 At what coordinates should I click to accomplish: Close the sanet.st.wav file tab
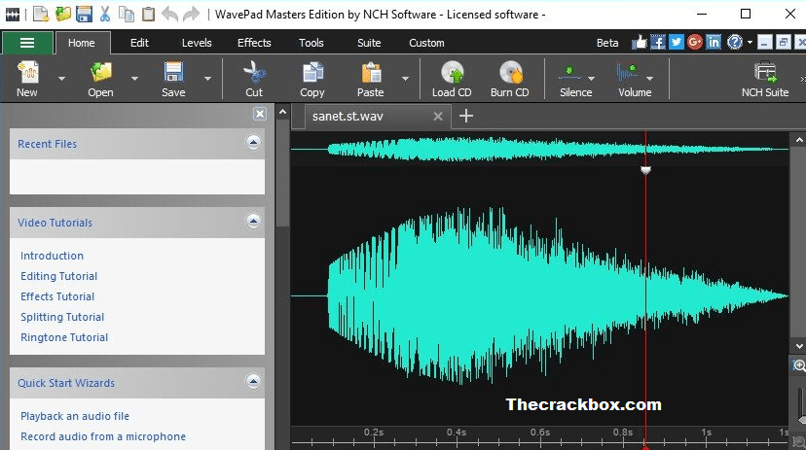coord(438,116)
